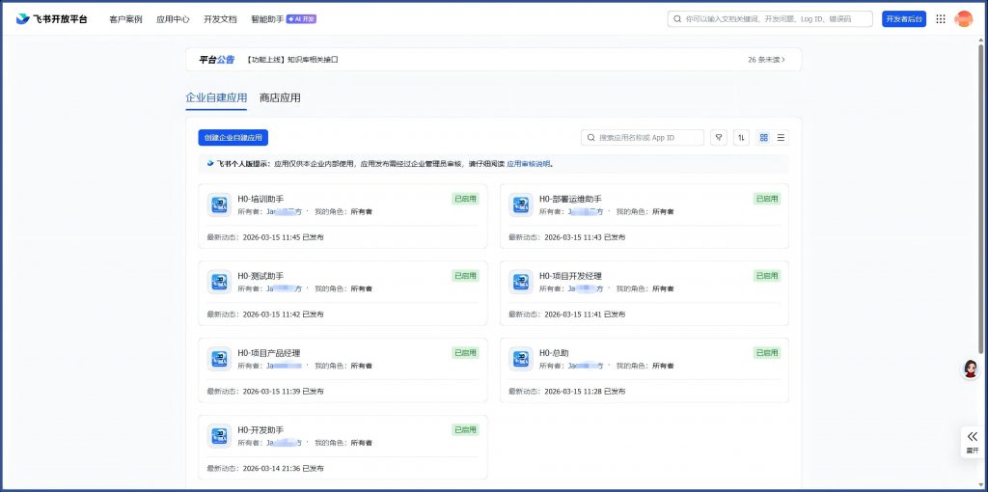988x492 pixels.
Task: Click the 飞书开放平台 logo
Action: click(x=51, y=19)
